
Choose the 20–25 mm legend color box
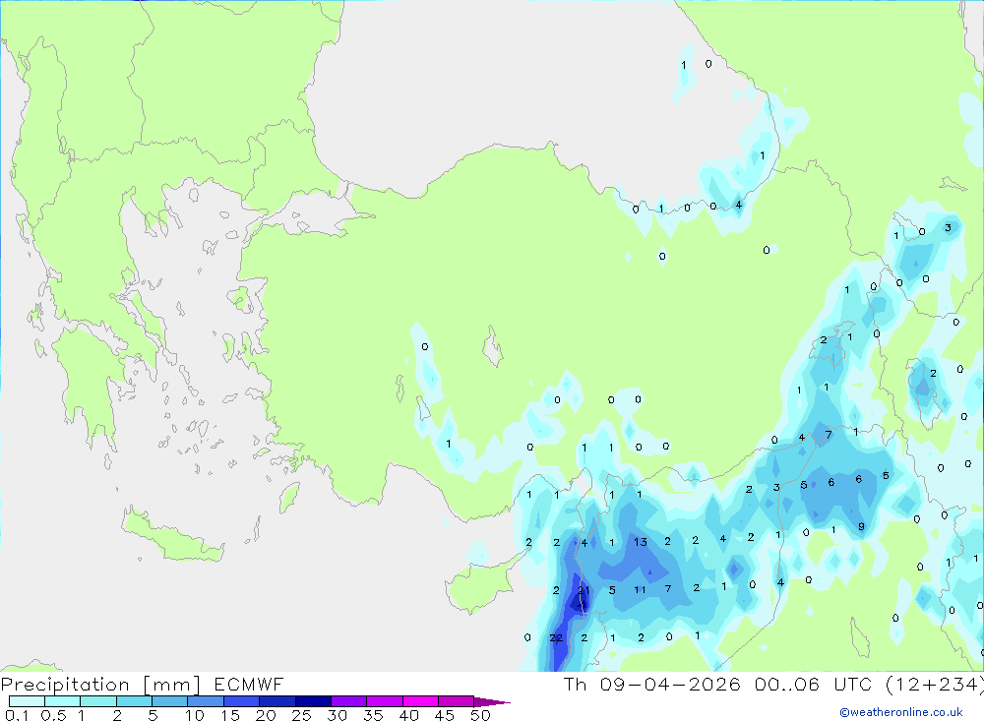[x=277, y=701]
